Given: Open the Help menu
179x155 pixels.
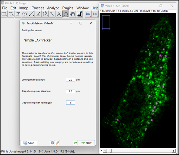Looking at the screenshot, I should click(95, 8).
